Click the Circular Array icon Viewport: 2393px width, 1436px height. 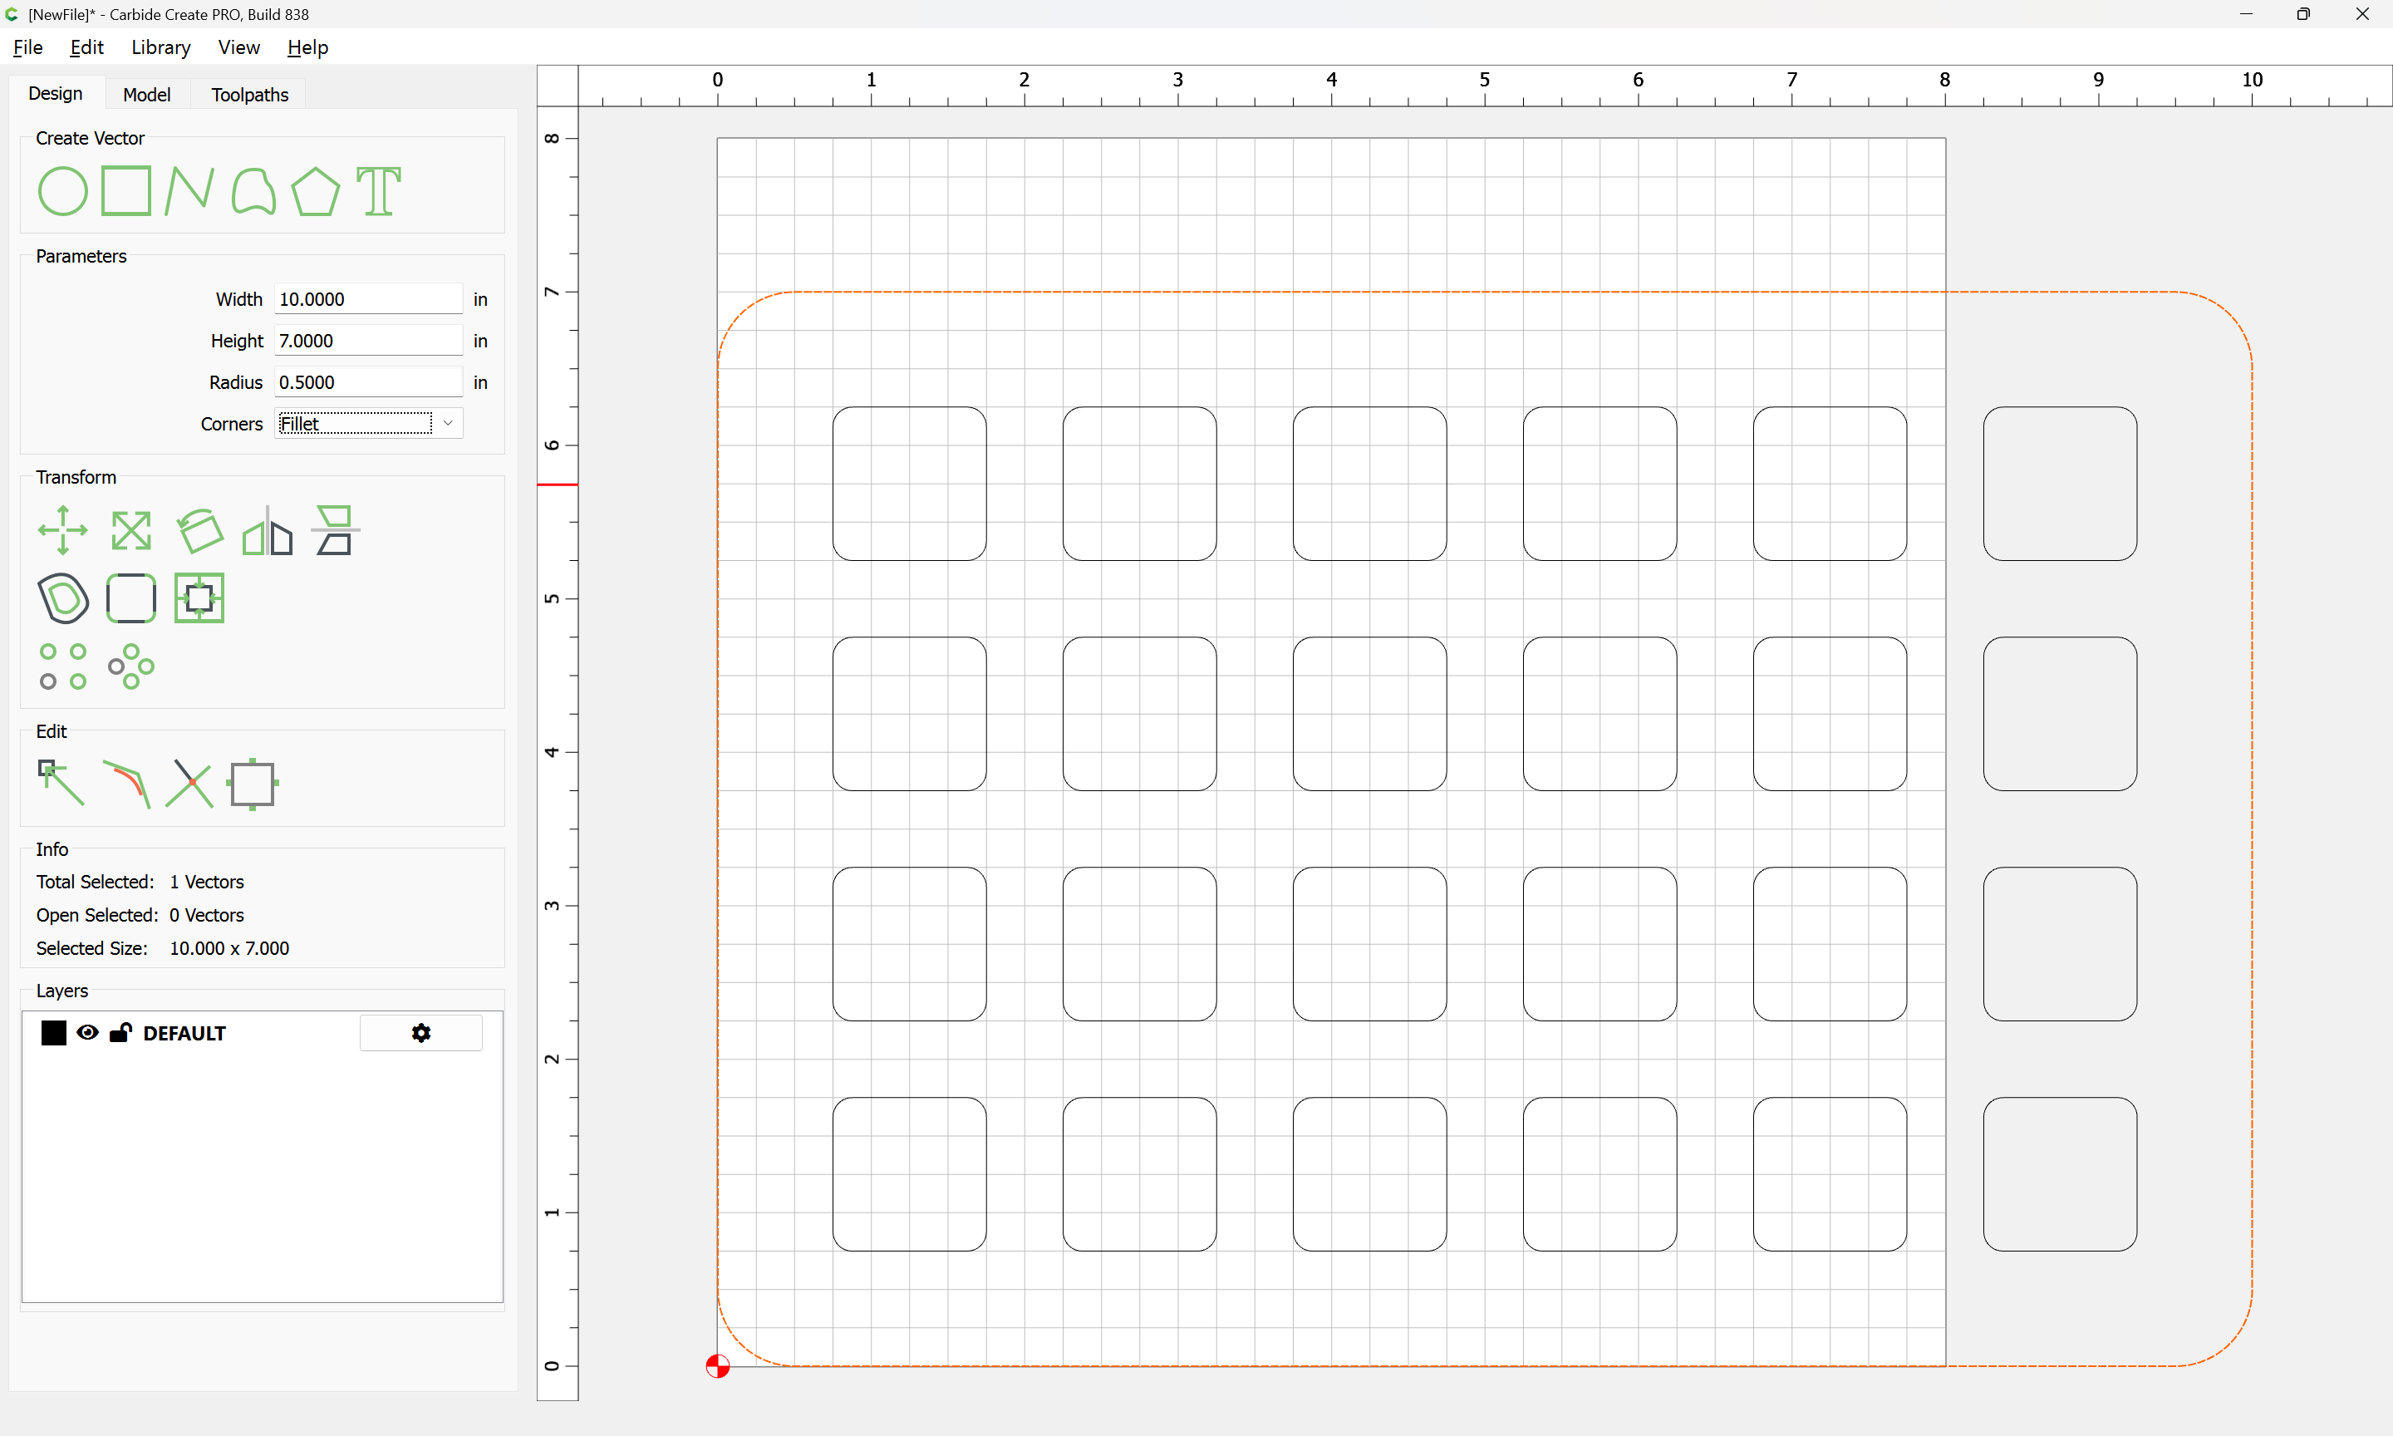coord(130,666)
